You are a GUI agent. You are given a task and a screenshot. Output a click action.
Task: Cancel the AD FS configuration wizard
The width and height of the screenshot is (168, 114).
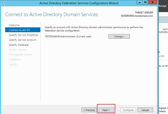(x=145, y=110)
